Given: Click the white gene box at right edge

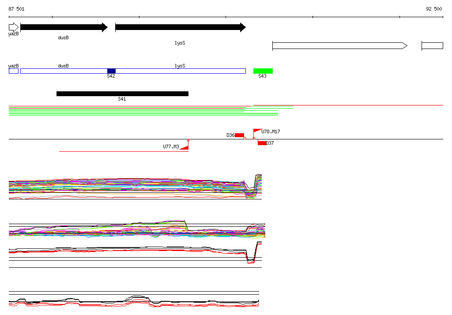Looking at the screenshot, I should click(433, 45).
